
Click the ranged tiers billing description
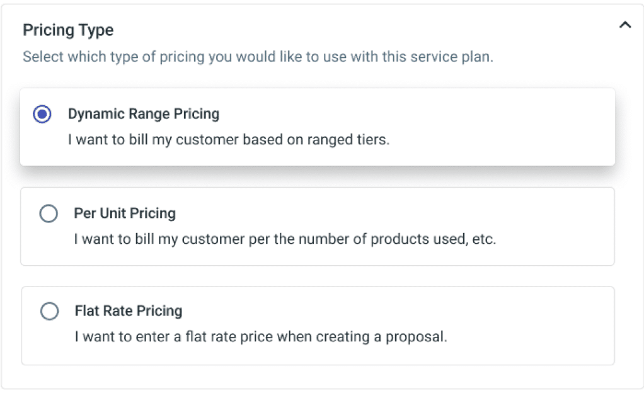229,140
